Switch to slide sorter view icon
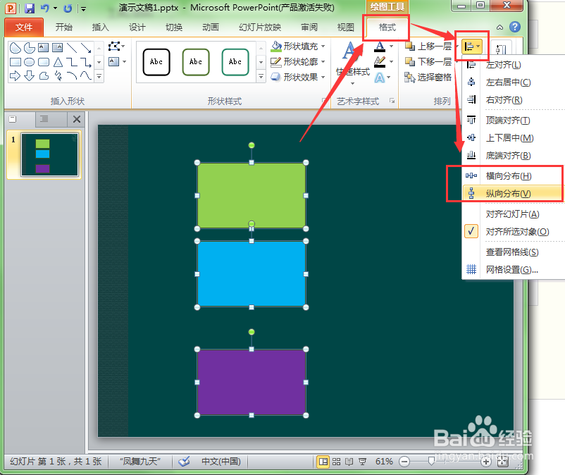 [336, 462]
